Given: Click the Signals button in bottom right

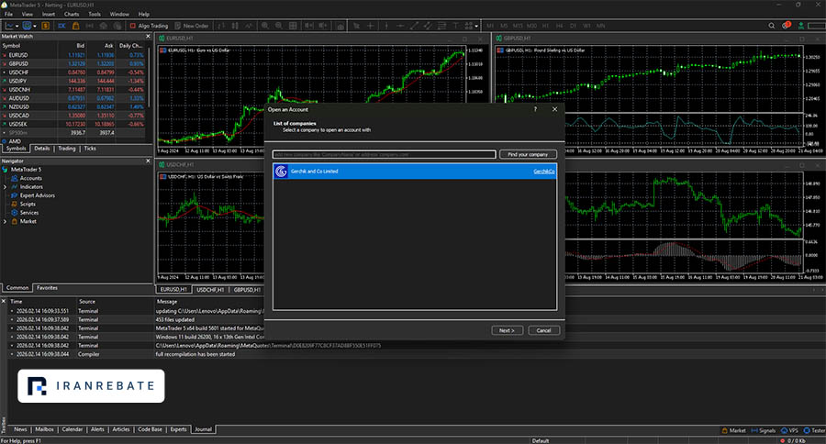Looking at the screenshot, I should pos(764,430).
